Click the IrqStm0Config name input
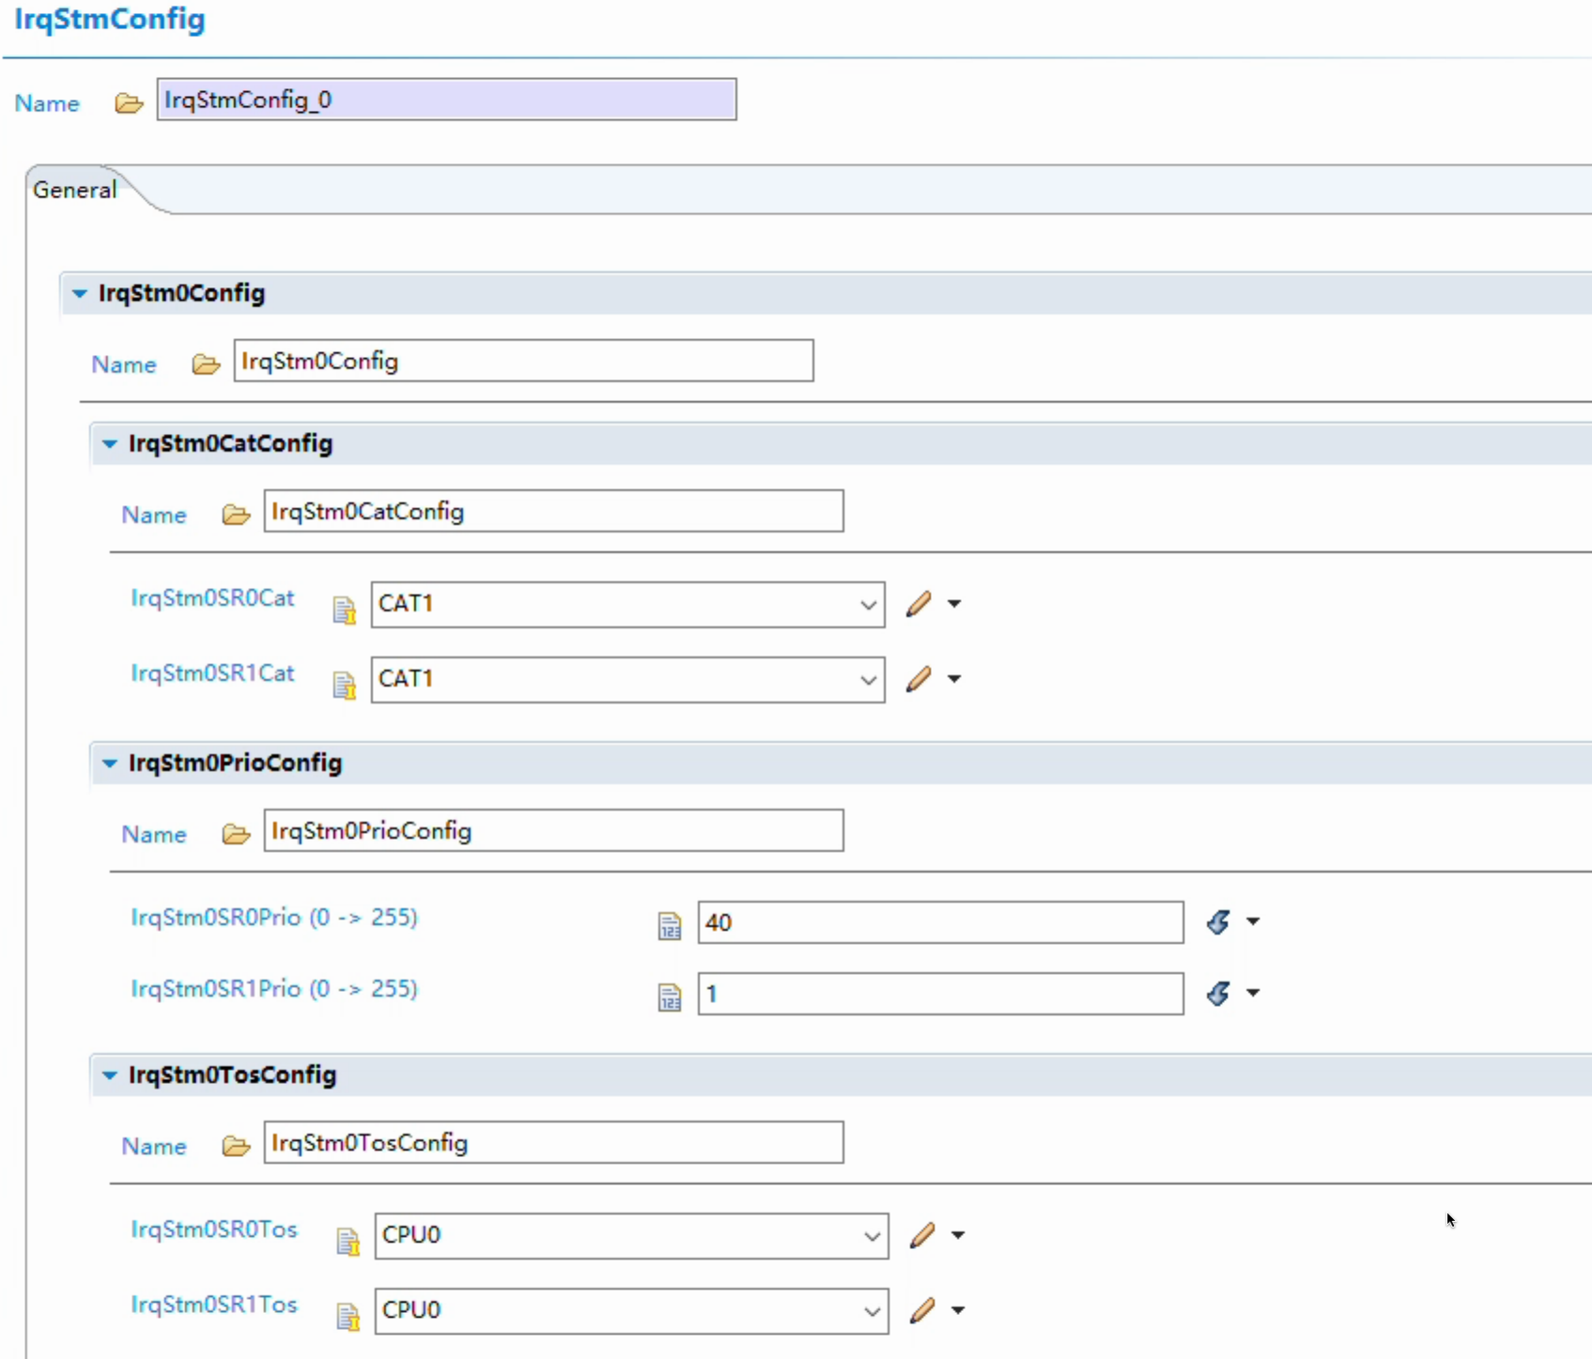The height and width of the screenshot is (1359, 1592). [x=523, y=361]
